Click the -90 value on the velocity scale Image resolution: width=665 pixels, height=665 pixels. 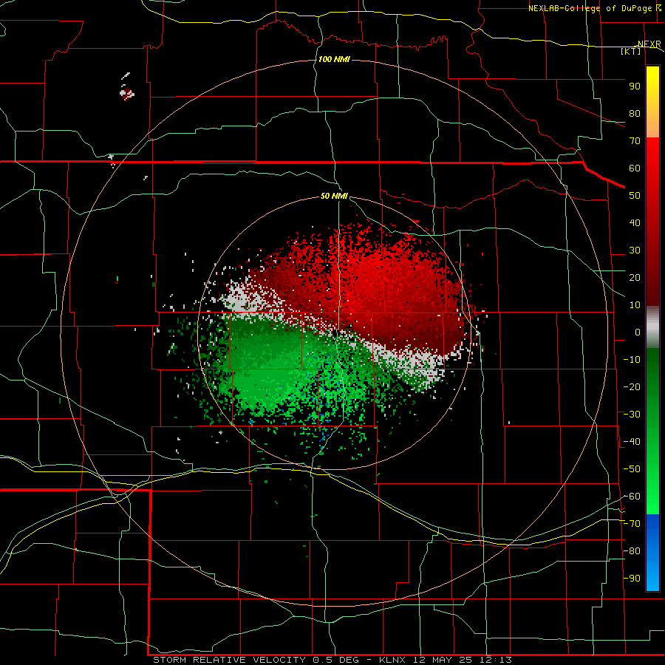(632, 579)
